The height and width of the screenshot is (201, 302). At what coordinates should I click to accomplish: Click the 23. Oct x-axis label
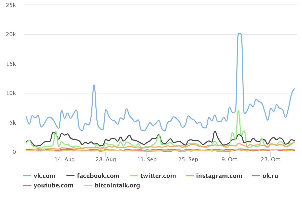[270, 160]
